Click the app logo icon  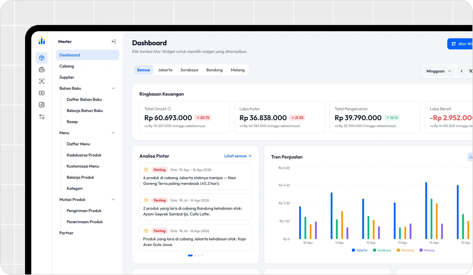(42, 40)
